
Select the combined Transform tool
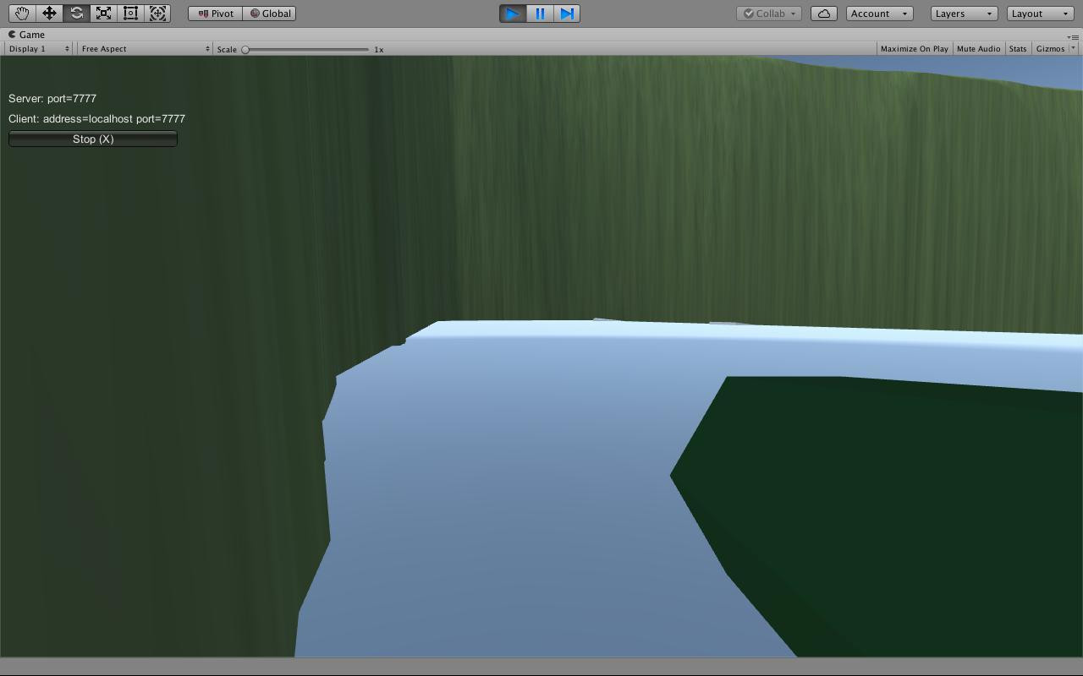(157, 14)
